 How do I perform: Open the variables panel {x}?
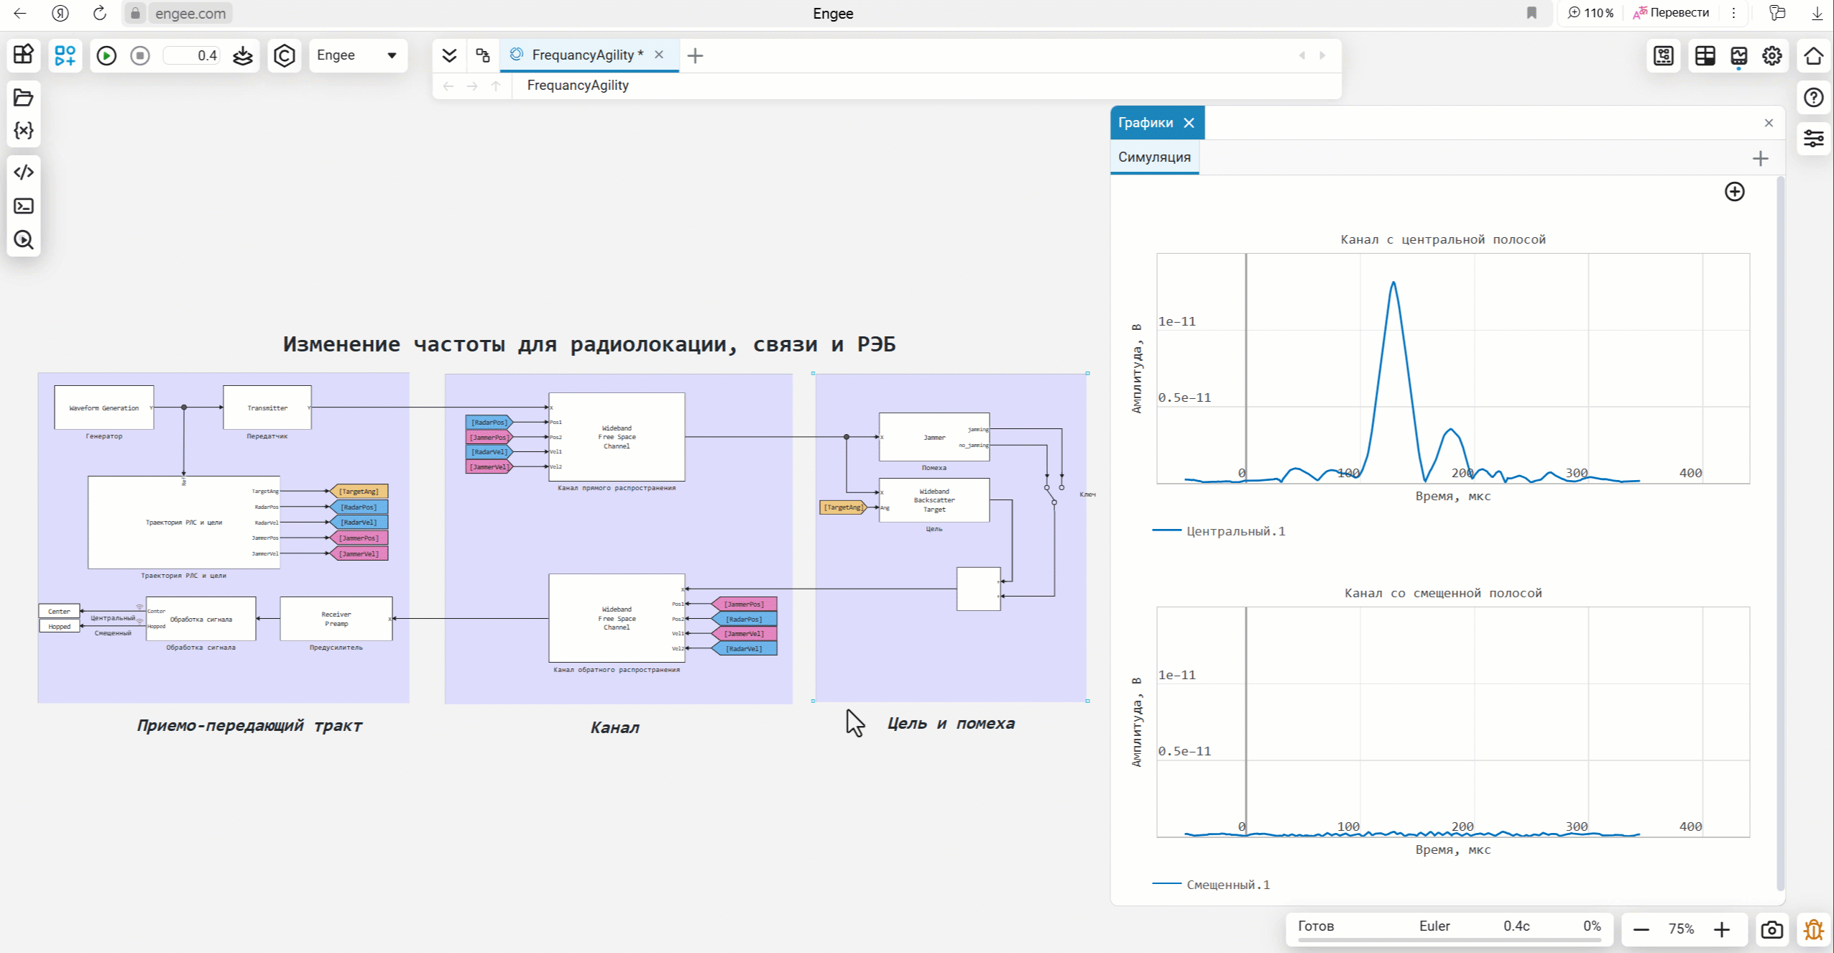click(x=23, y=131)
